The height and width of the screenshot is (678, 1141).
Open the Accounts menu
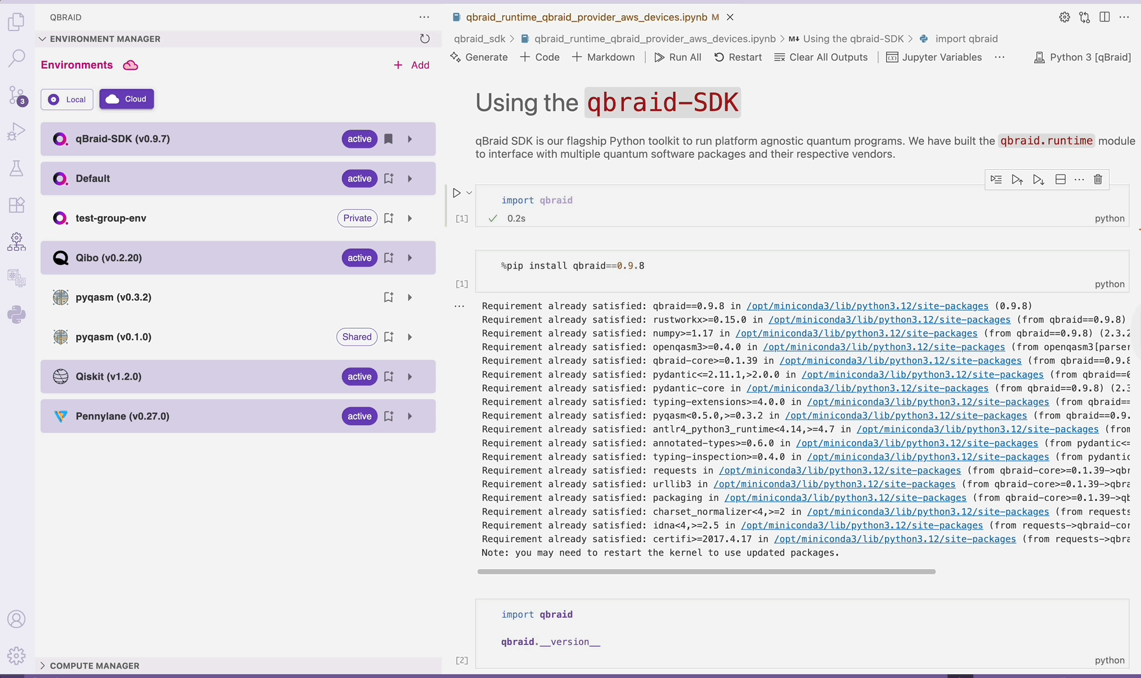(x=17, y=619)
